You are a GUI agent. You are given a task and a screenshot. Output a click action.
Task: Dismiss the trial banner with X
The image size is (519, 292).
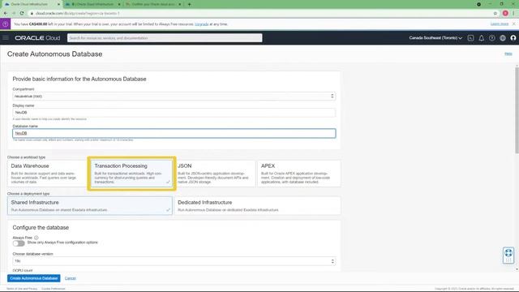pyautogui.click(x=513, y=24)
